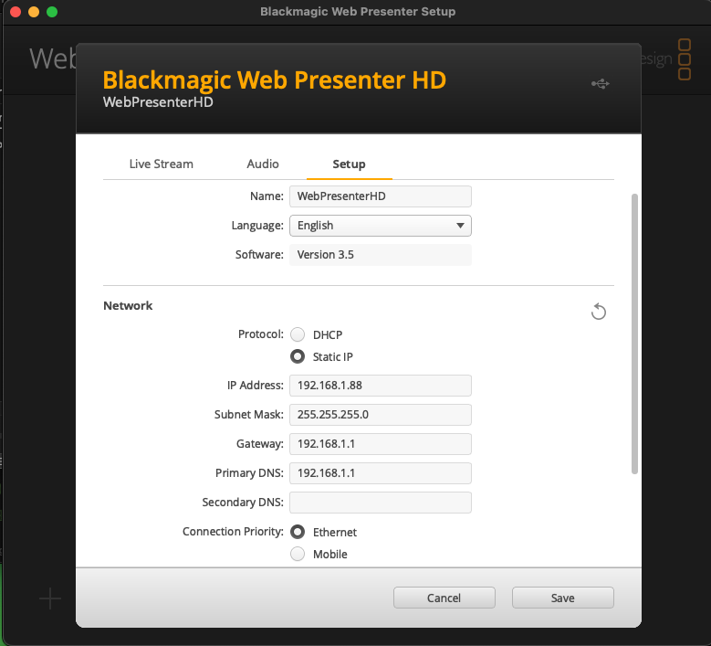Viewport: 711px width, 646px height.
Task: Click the vertical scrollbar of setup panel
Action: [x=634, y=334]
